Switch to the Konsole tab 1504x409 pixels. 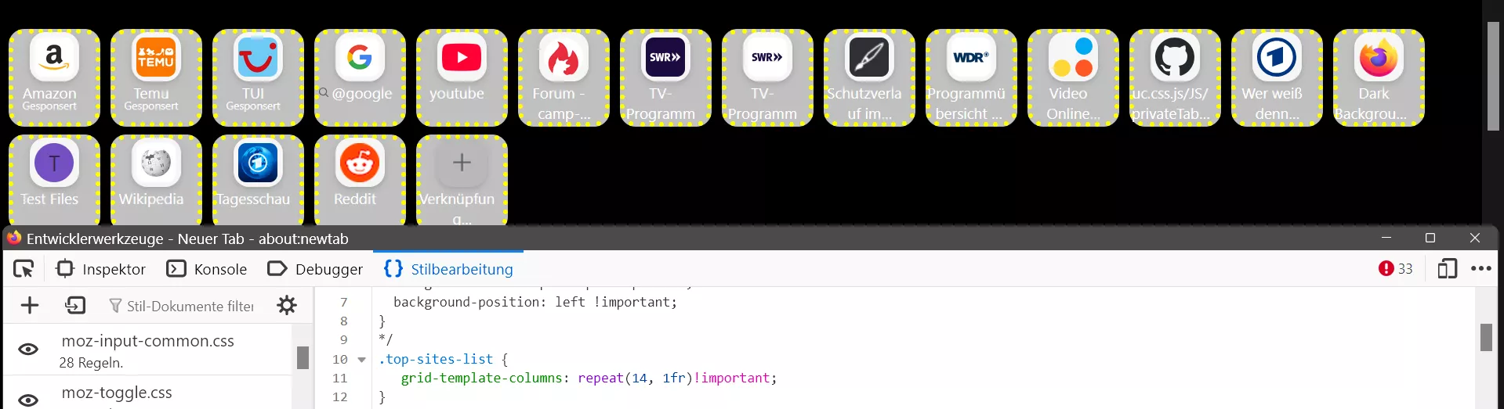pyautogui.click(x=207, y=269)
